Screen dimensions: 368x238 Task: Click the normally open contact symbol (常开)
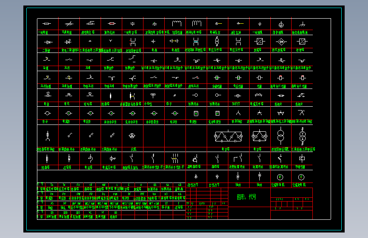pyautogui.click(x=69, y=60)
